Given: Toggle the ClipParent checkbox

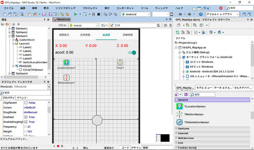Looking at the screenshot, I should pyautogui.click(x=26, y=103).
